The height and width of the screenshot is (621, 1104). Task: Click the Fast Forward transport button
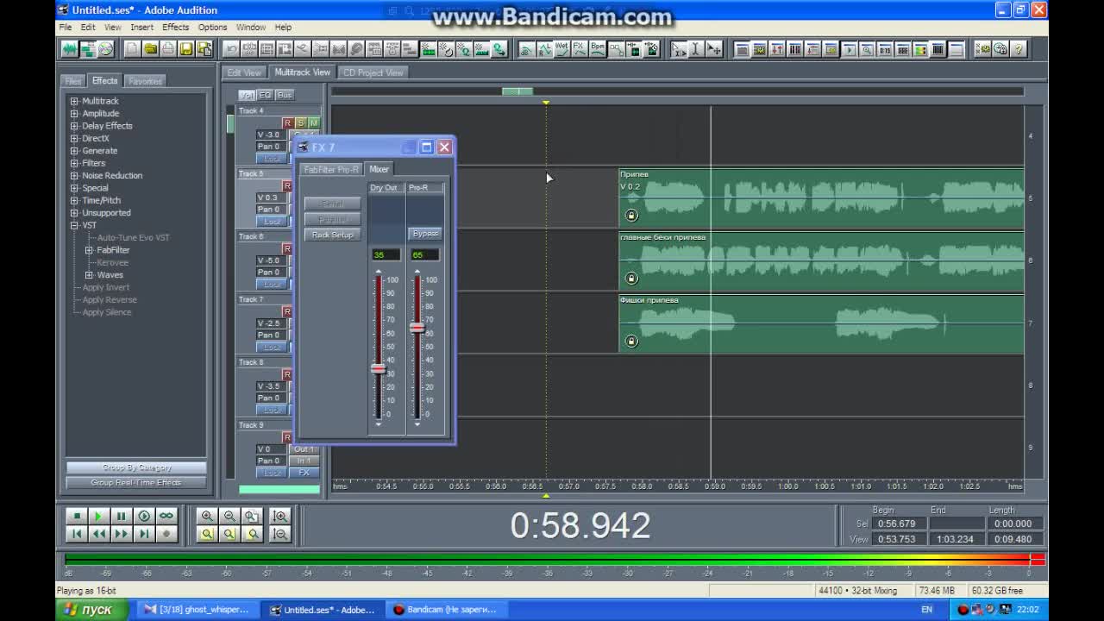coord(122,534)
